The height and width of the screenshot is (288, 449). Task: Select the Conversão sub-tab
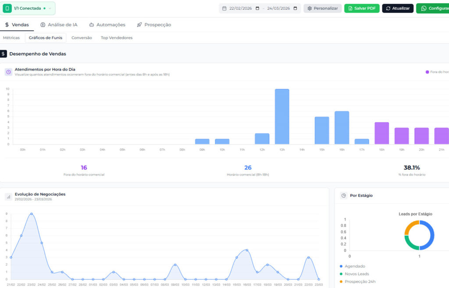point(82,38)
